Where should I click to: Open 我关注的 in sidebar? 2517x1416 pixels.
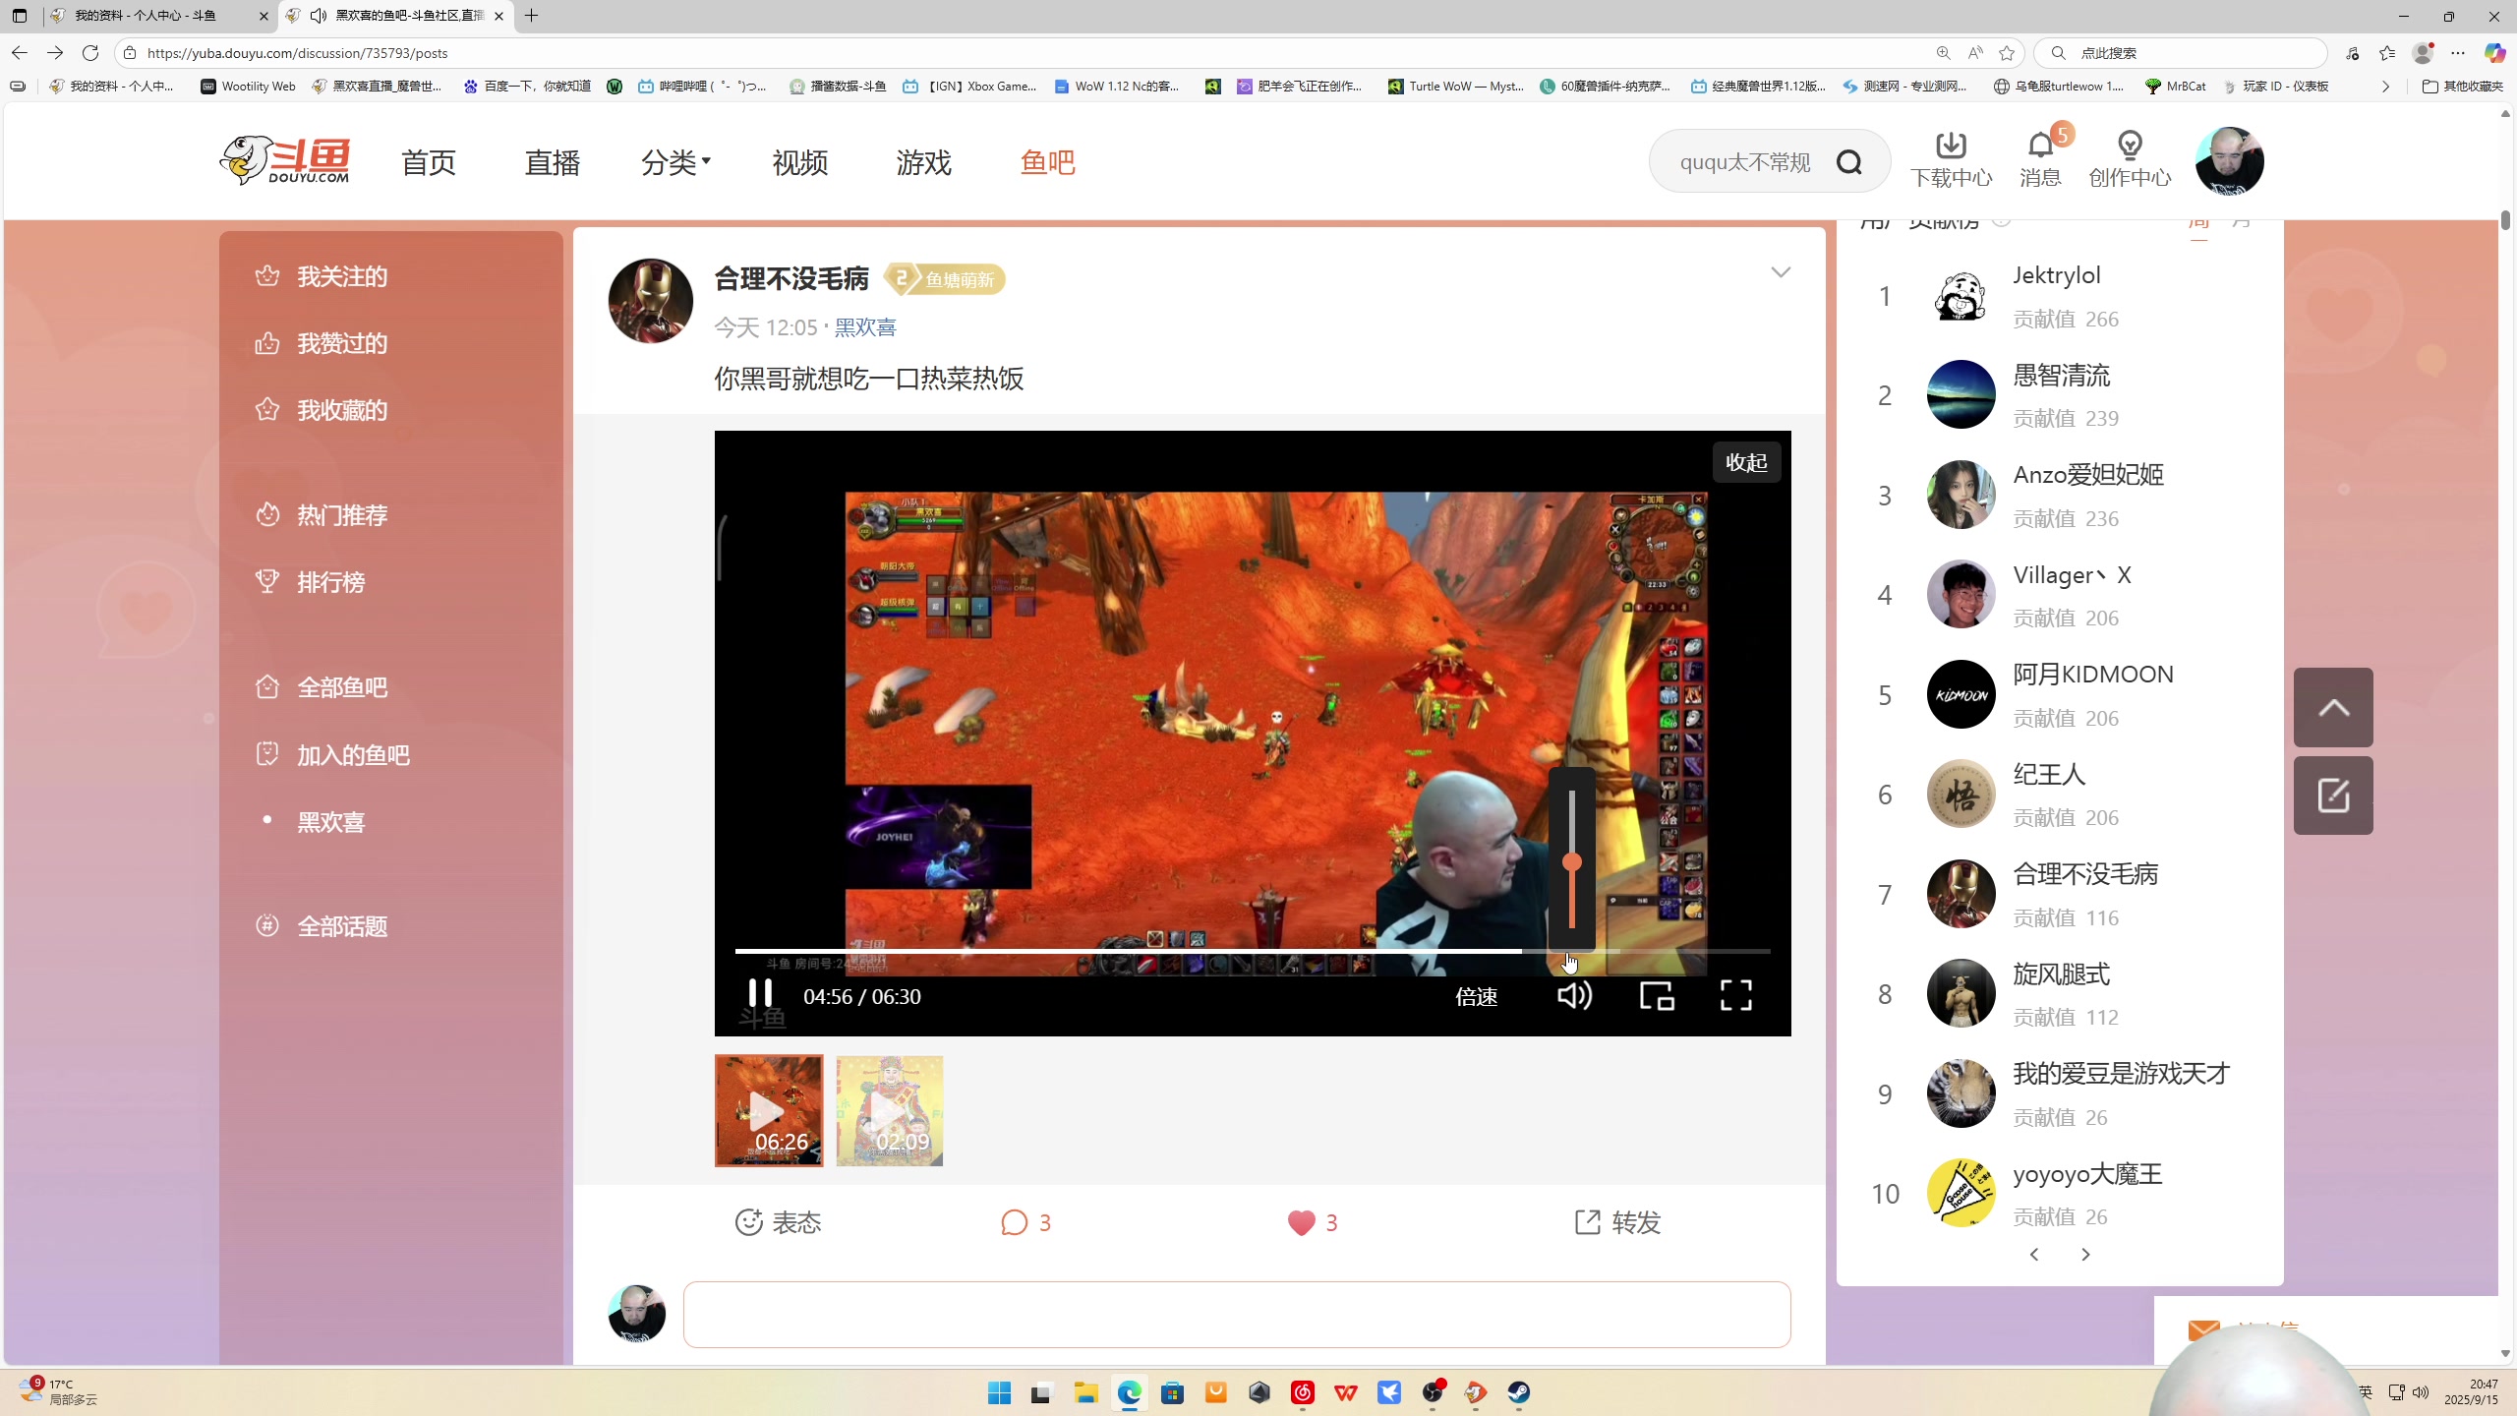tap(342, 276)
